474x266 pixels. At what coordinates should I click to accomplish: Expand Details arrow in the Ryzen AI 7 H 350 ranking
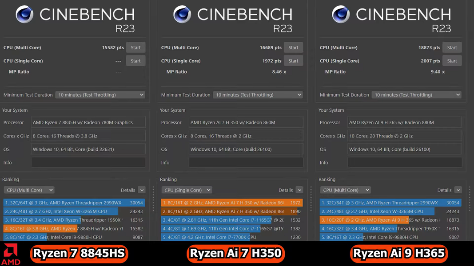click(299, 190)
